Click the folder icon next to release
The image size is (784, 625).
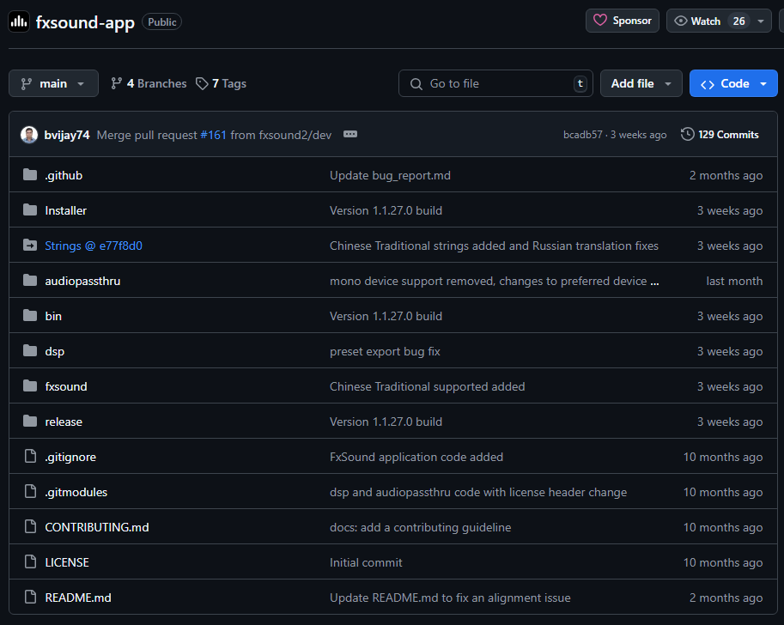30,421
